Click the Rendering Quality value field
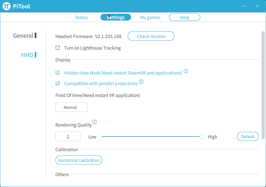Image resolution: width=266 pixels, height=187 pixels. pos(68,137)
